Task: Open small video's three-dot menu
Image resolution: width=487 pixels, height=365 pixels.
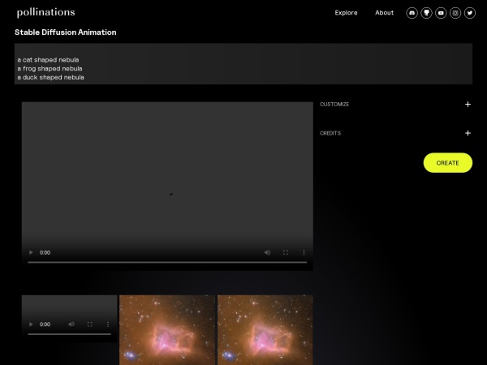Action: (x=108, y=324)
